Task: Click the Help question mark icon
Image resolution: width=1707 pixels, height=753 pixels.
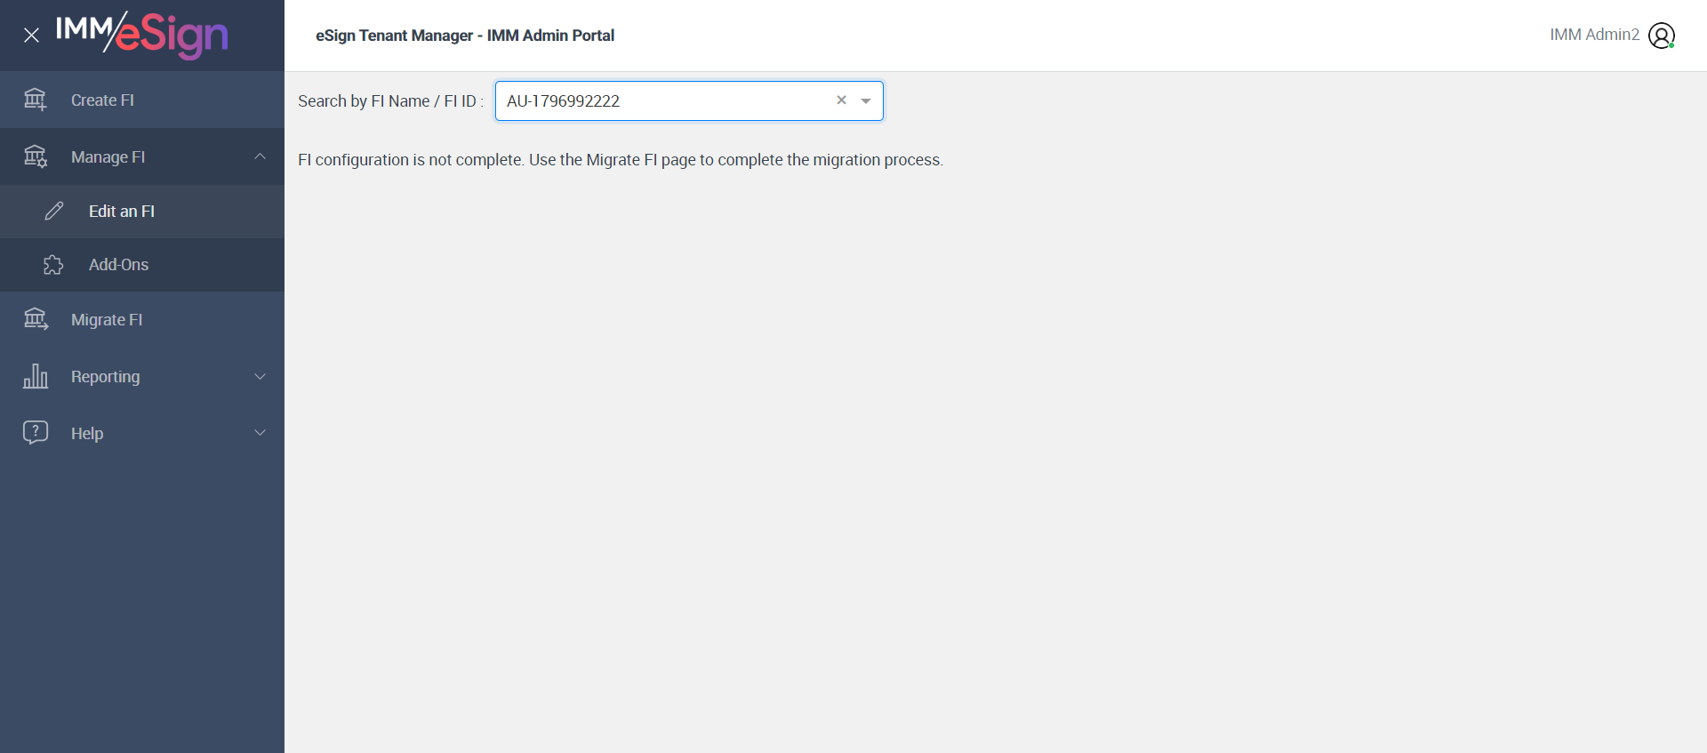Action: tap(36, 433)
